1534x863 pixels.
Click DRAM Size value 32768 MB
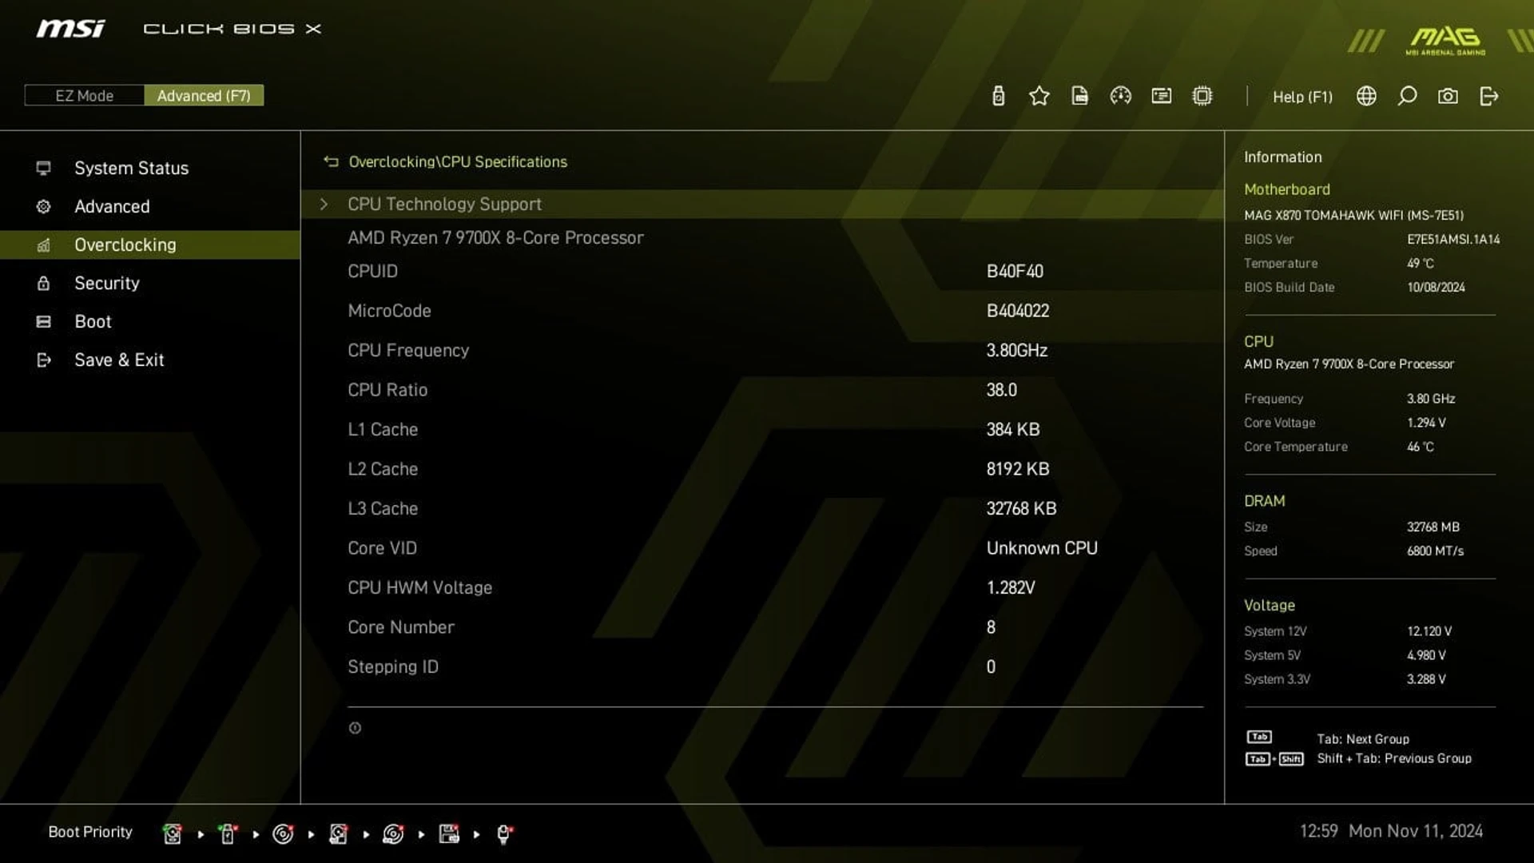[1433, 527]
